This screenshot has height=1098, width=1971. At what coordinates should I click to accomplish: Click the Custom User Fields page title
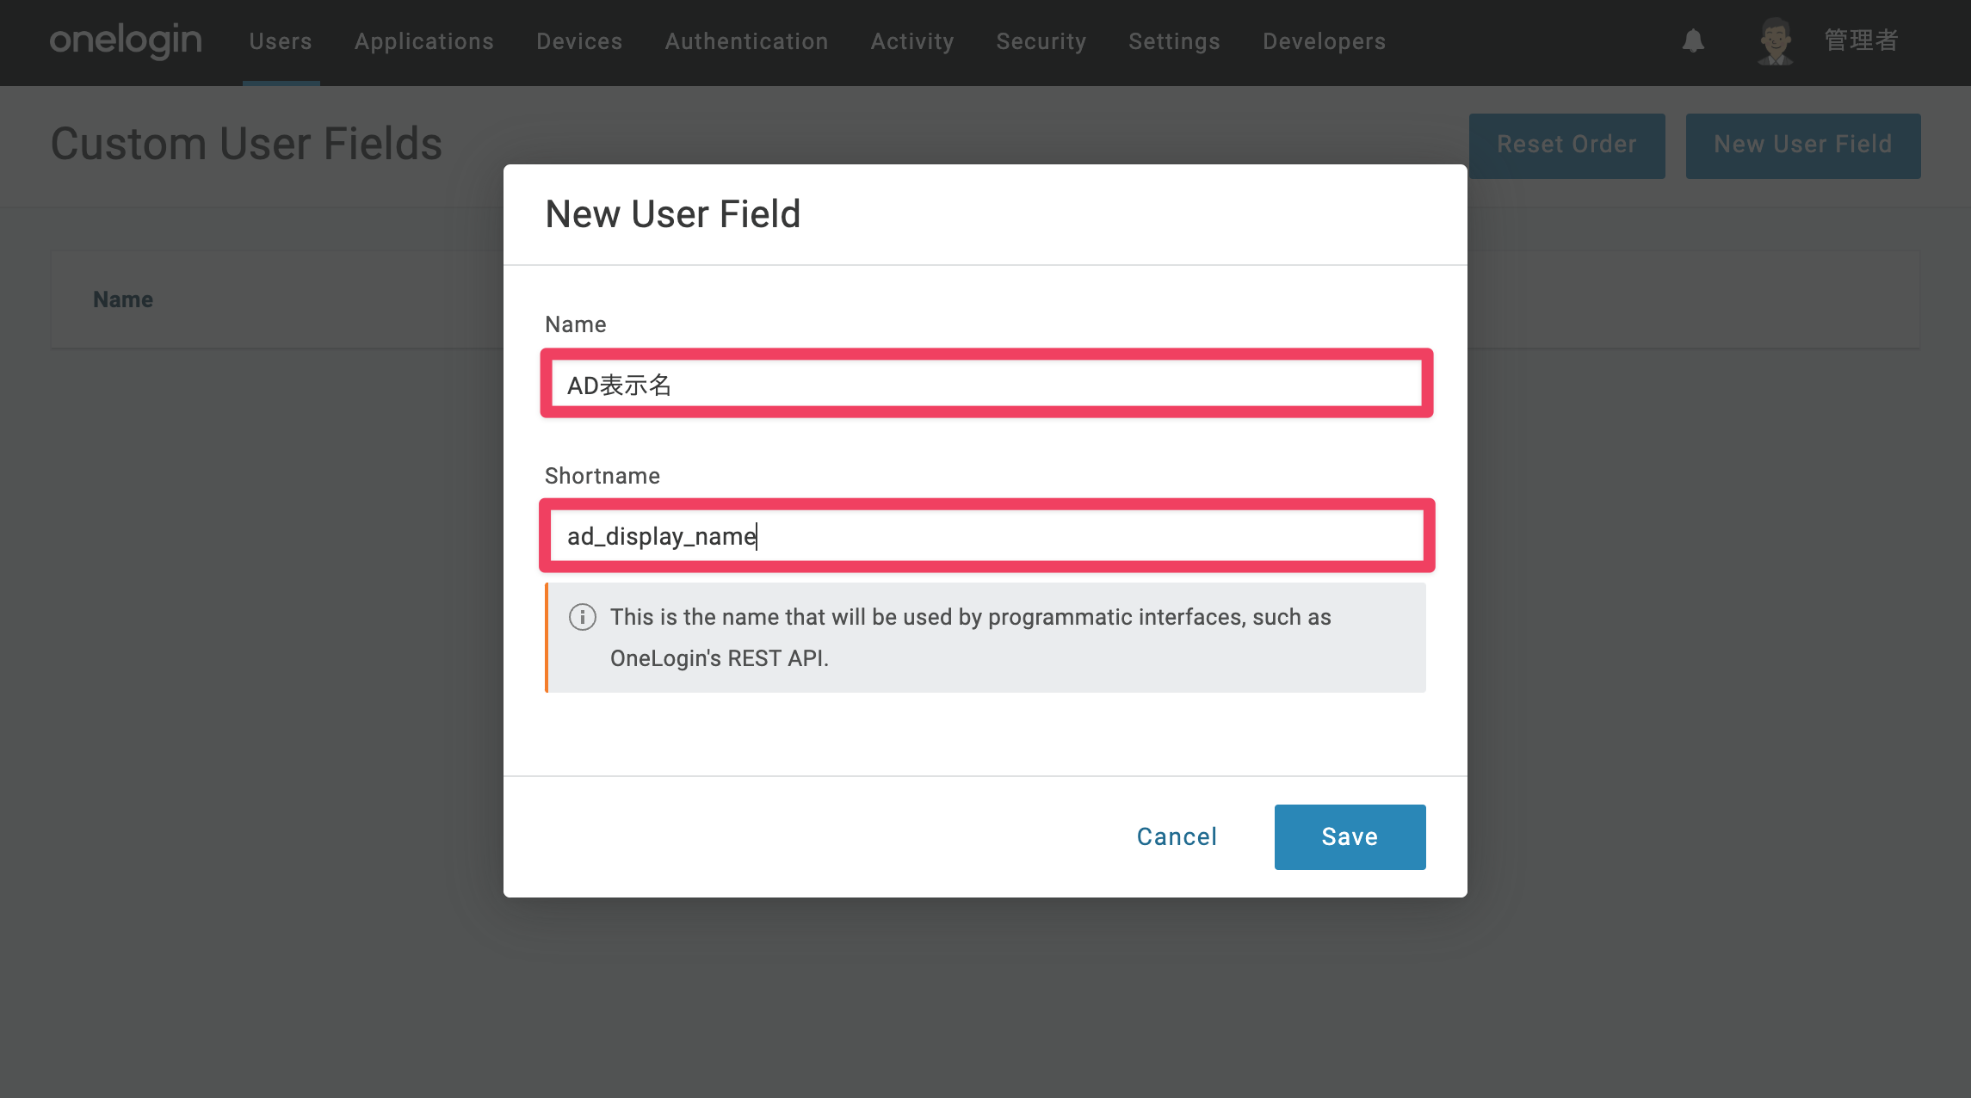(246, 144)
